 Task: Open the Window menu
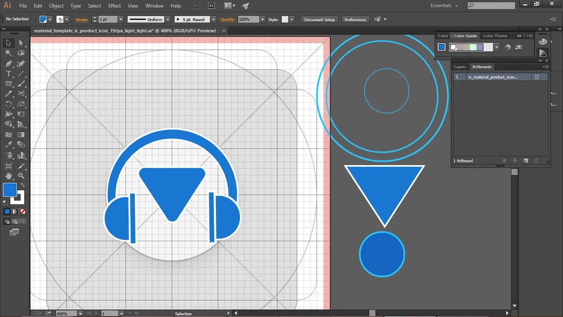coord(154,6)
